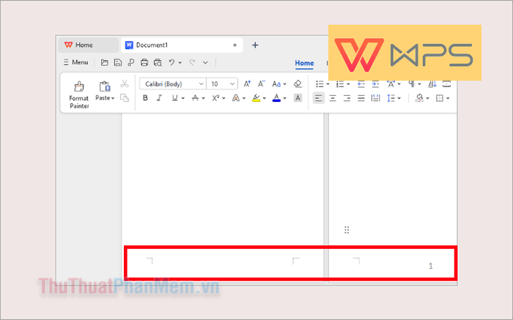513x320 pixels.
Task: Click the character shading A icon
Action: pos(298,97)
